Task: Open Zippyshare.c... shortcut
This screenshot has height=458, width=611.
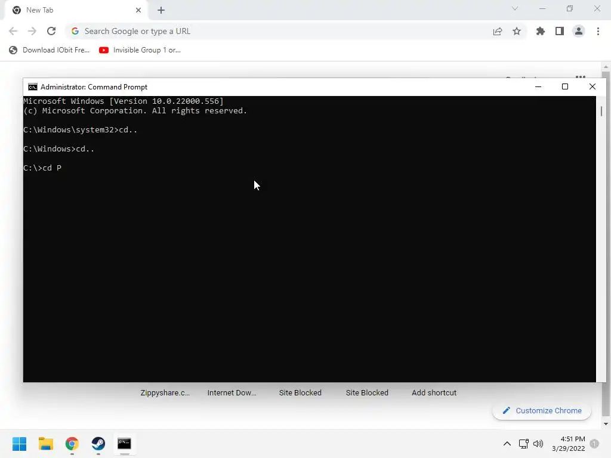Action: (165, 392)
